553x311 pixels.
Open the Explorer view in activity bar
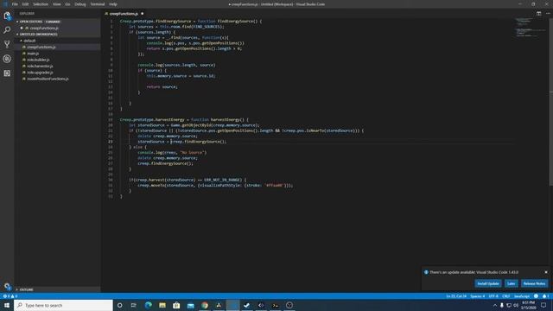click(x=7, y=16)
